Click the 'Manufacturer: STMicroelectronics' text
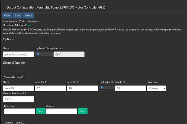 (21, 21)
